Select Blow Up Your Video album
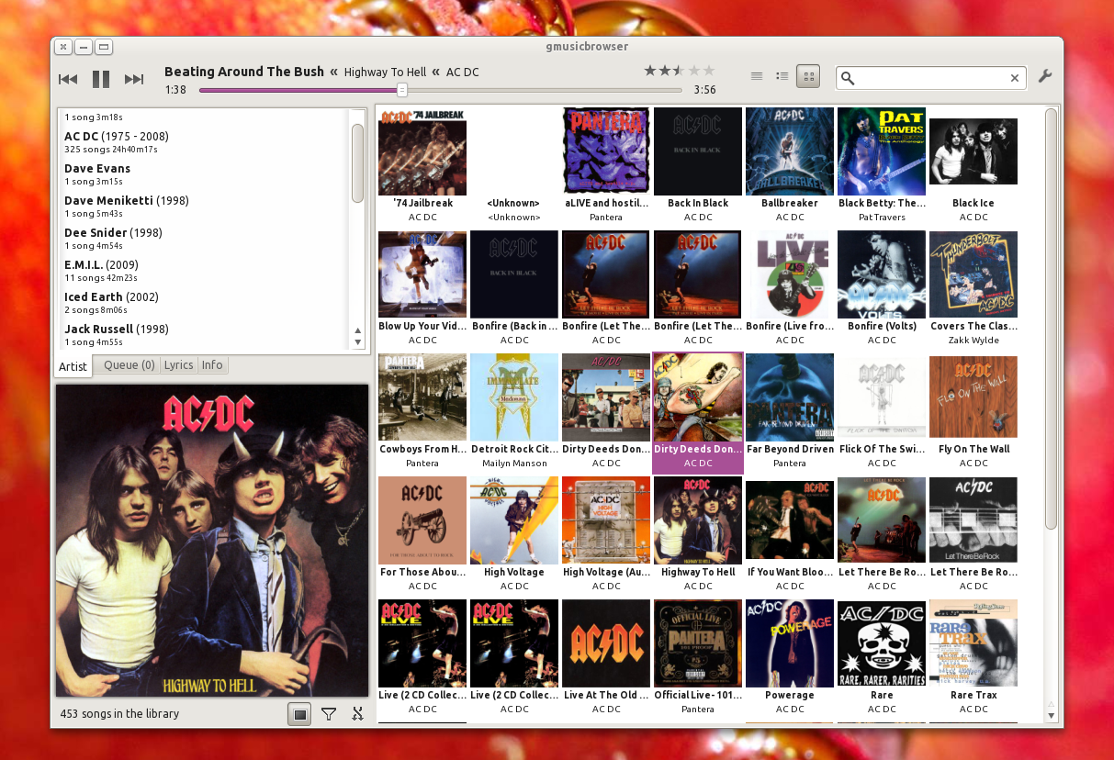This screenshot has height=760, width=1114. 422,288
